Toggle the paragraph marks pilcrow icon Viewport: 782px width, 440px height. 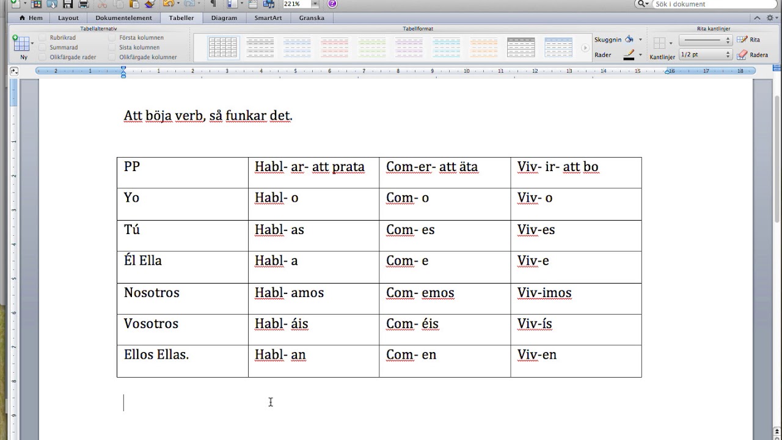point(213,4)
